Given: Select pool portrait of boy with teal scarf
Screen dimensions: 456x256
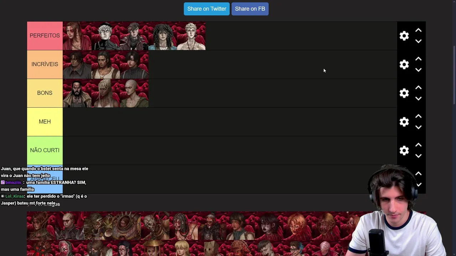Looking at the screenshot, I should pos(241,226).
